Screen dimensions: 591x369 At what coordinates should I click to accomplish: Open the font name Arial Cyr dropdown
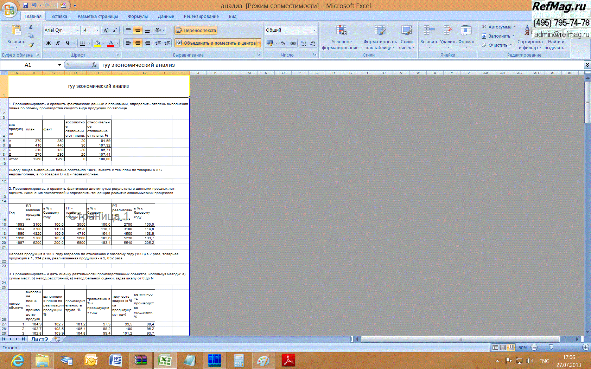click(x=78, y=31)
